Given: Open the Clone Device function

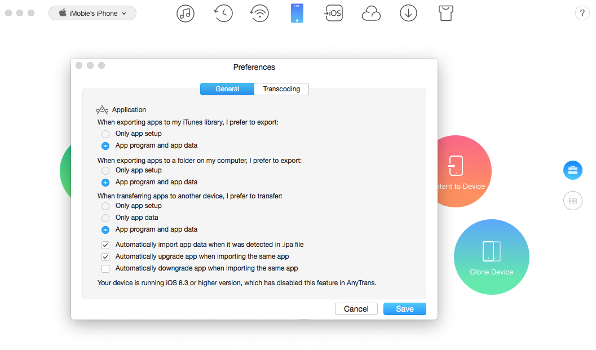Looking at the screenshot, I should (491, 256).
